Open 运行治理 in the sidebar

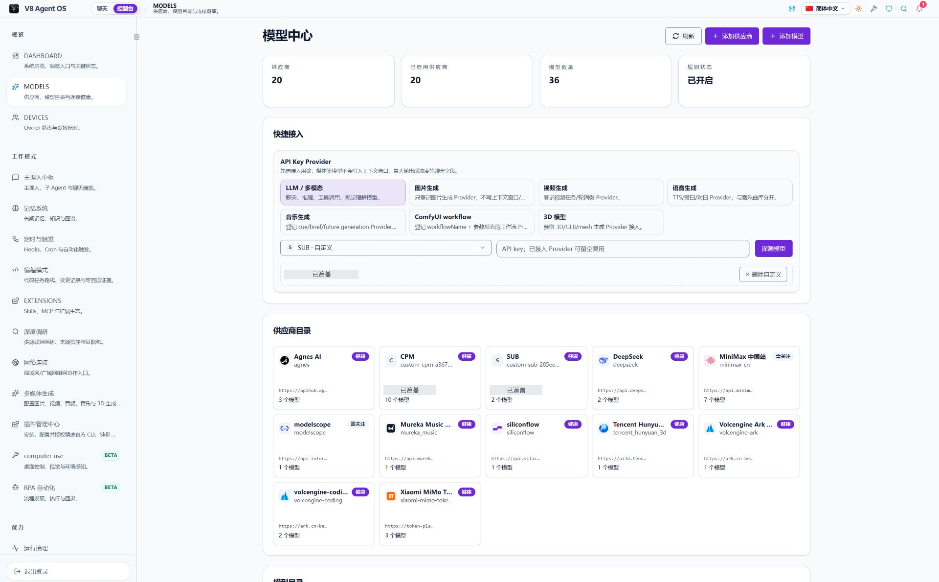pos(66,548)
